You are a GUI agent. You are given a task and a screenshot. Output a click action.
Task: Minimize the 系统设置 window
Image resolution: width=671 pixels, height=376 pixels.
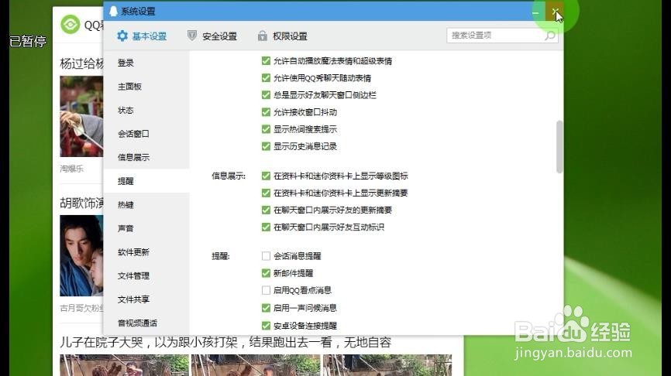535,12
